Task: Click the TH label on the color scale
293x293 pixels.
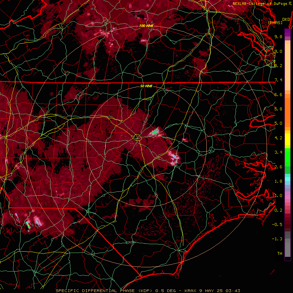Action: [x=280, y=254]
